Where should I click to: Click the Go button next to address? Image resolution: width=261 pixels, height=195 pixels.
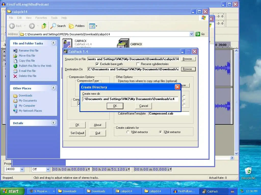click(200, 34)
